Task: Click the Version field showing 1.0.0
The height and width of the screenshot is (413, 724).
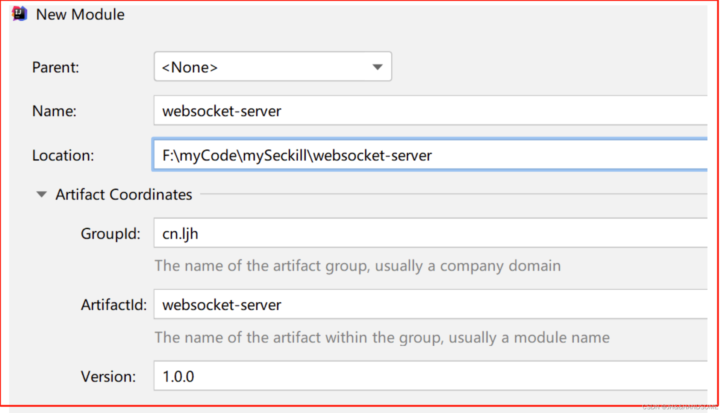Action: pyautogui.click(x=430, y=376)
